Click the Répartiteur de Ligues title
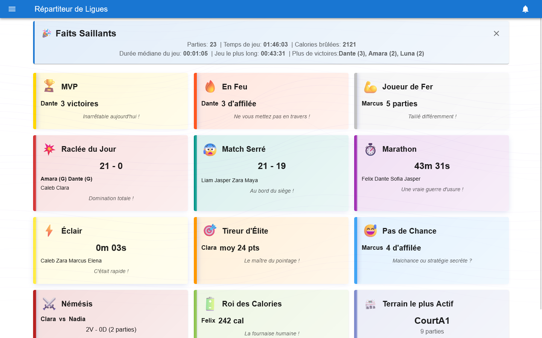542x338 pixels. click(x=71, y=9)
